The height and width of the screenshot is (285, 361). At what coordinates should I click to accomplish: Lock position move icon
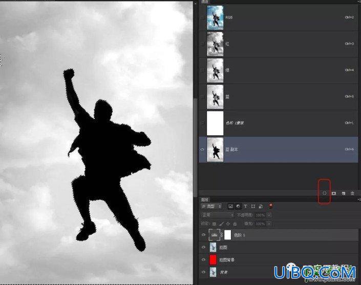(228, 223)
